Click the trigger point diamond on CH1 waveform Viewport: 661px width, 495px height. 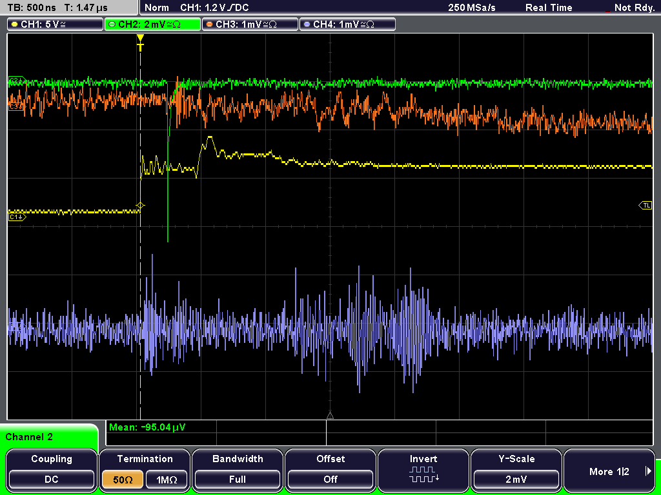[x=140, y=206]
